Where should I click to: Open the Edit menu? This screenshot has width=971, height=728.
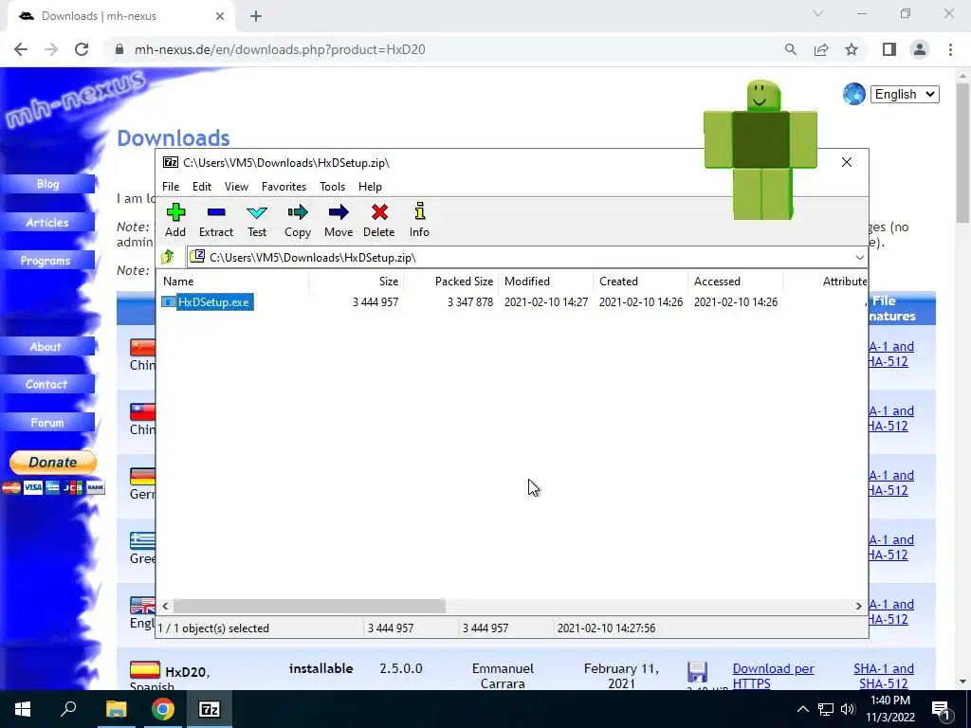202,187
